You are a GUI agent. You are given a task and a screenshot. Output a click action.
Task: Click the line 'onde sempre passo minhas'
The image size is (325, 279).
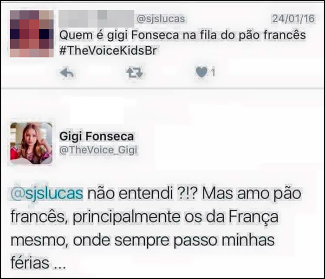[174, 240]
